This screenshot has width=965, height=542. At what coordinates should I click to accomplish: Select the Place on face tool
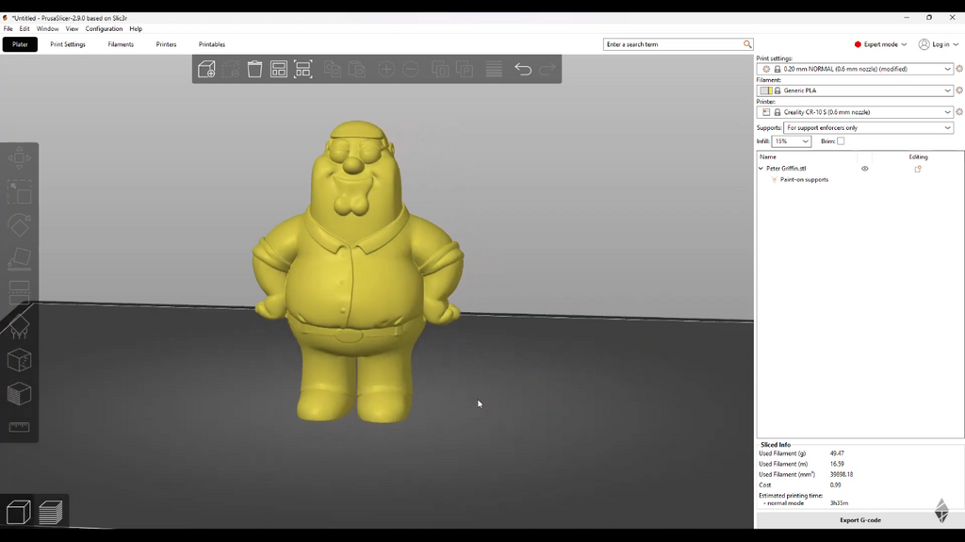coord(19,259)
